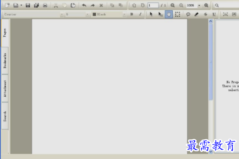Click the bring-to-front icon
Image resolution: width=239 pixels, height=159 pixels.
112,5
